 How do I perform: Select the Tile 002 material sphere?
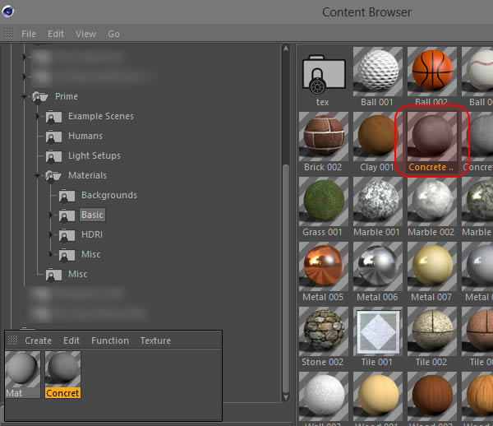(x=432, y=331)
